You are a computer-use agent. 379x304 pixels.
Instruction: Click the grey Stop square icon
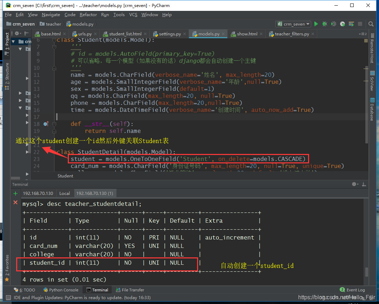point(360,24)
